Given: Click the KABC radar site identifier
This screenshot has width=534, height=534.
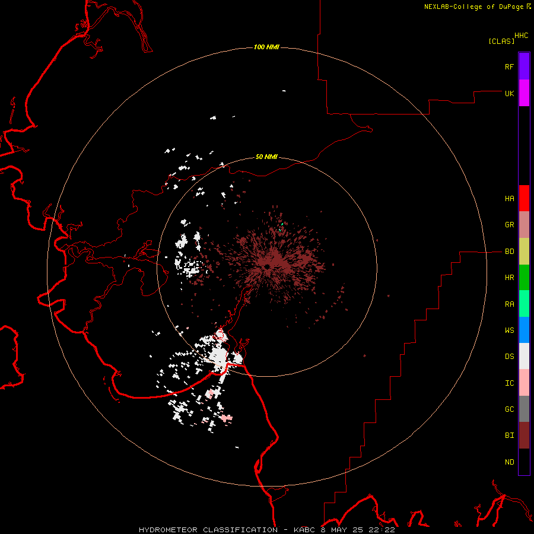Looking at the screenshot, I should click(x=306, y=530).
